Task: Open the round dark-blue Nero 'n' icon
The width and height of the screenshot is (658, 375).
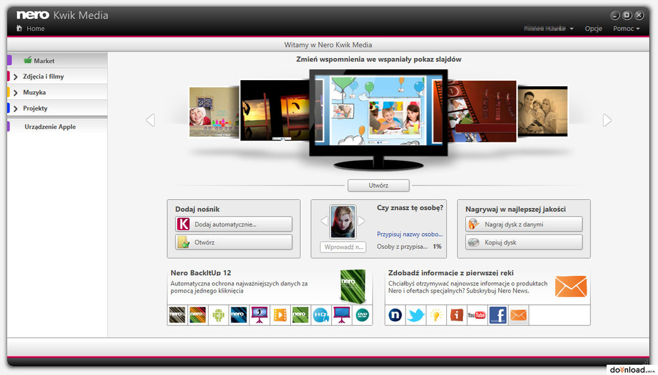Action: [395, 315]
